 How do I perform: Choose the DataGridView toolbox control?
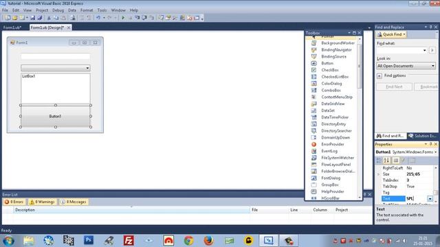pos(333,104)
